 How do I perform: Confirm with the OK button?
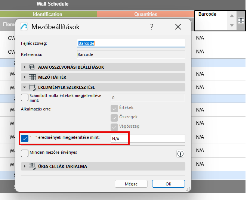point(169,184)
